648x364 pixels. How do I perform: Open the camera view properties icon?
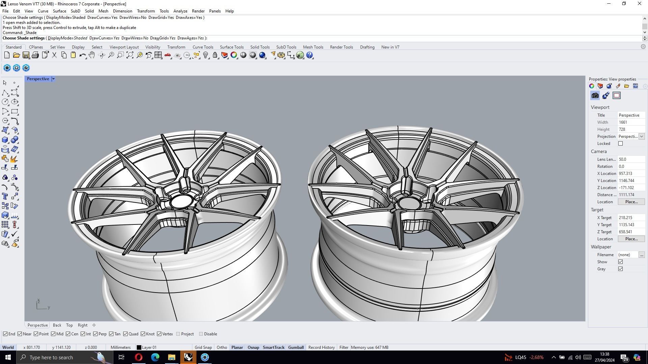click(595, 96)
